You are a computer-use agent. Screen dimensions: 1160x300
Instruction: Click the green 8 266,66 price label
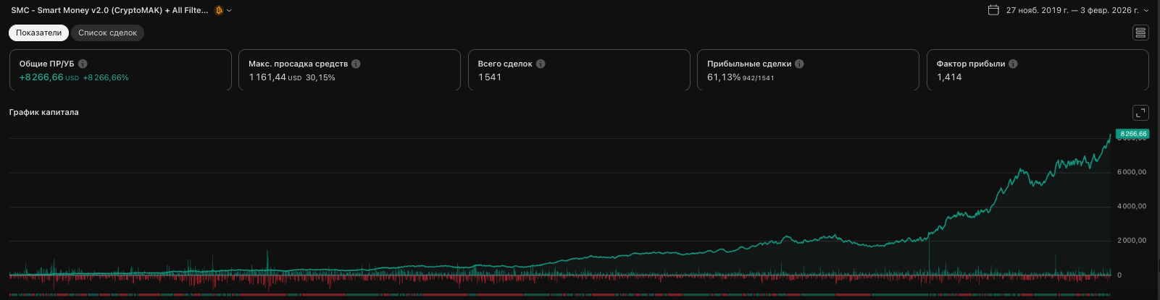[1132, 134]
